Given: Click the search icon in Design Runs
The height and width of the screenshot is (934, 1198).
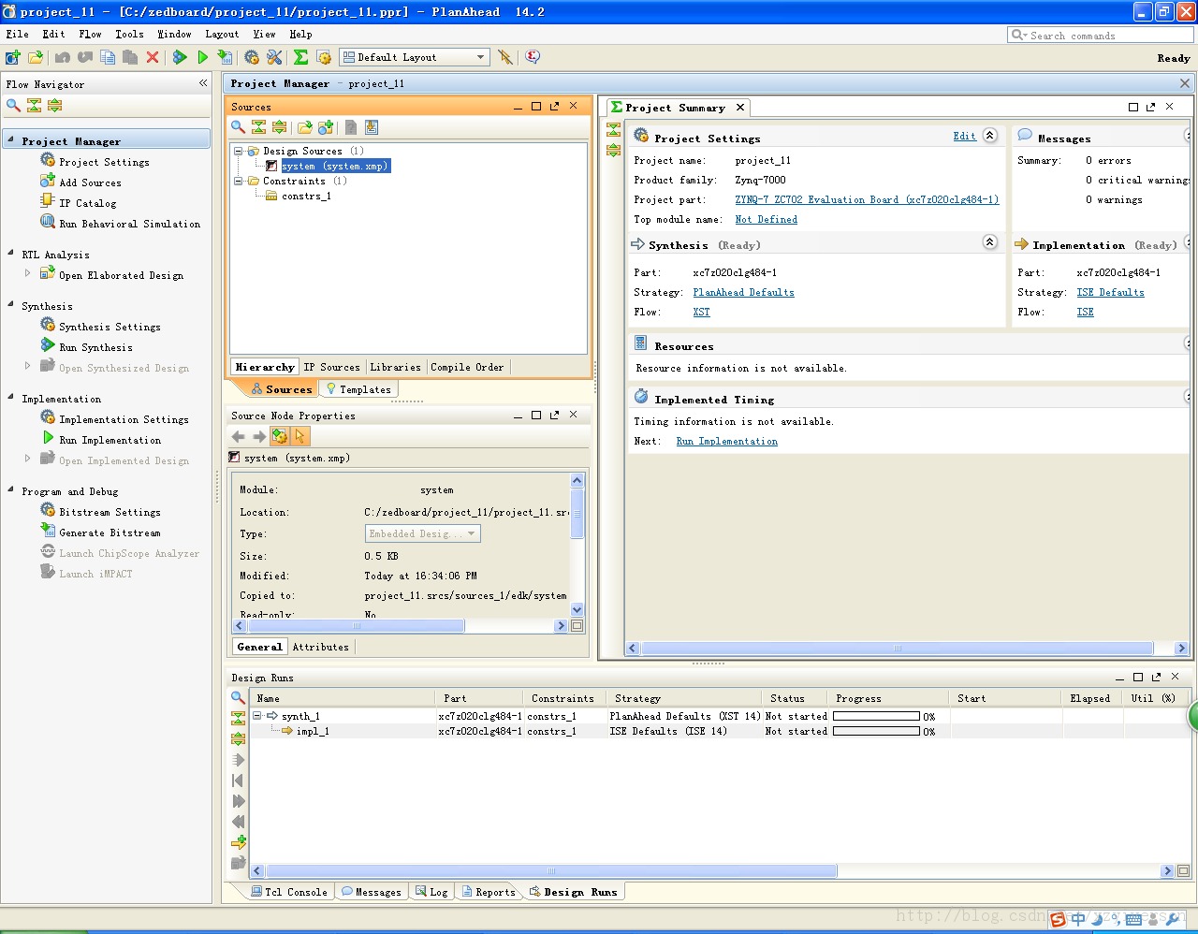Looking at the screenshot, I should 238,697.
